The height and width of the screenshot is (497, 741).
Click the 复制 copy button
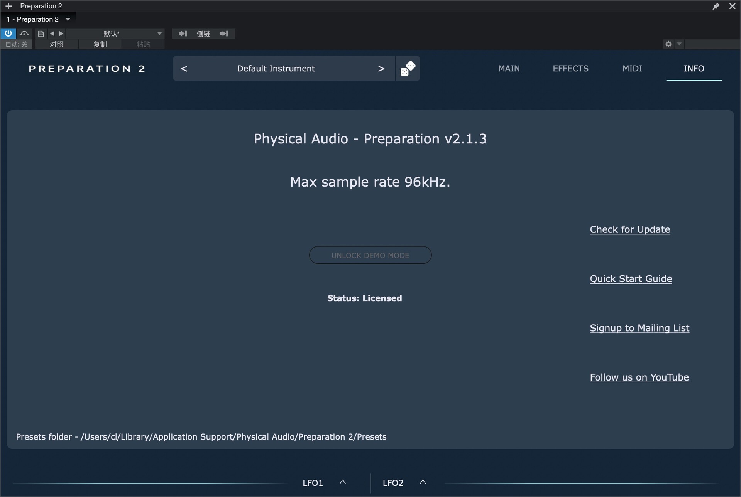pos(100,44)
